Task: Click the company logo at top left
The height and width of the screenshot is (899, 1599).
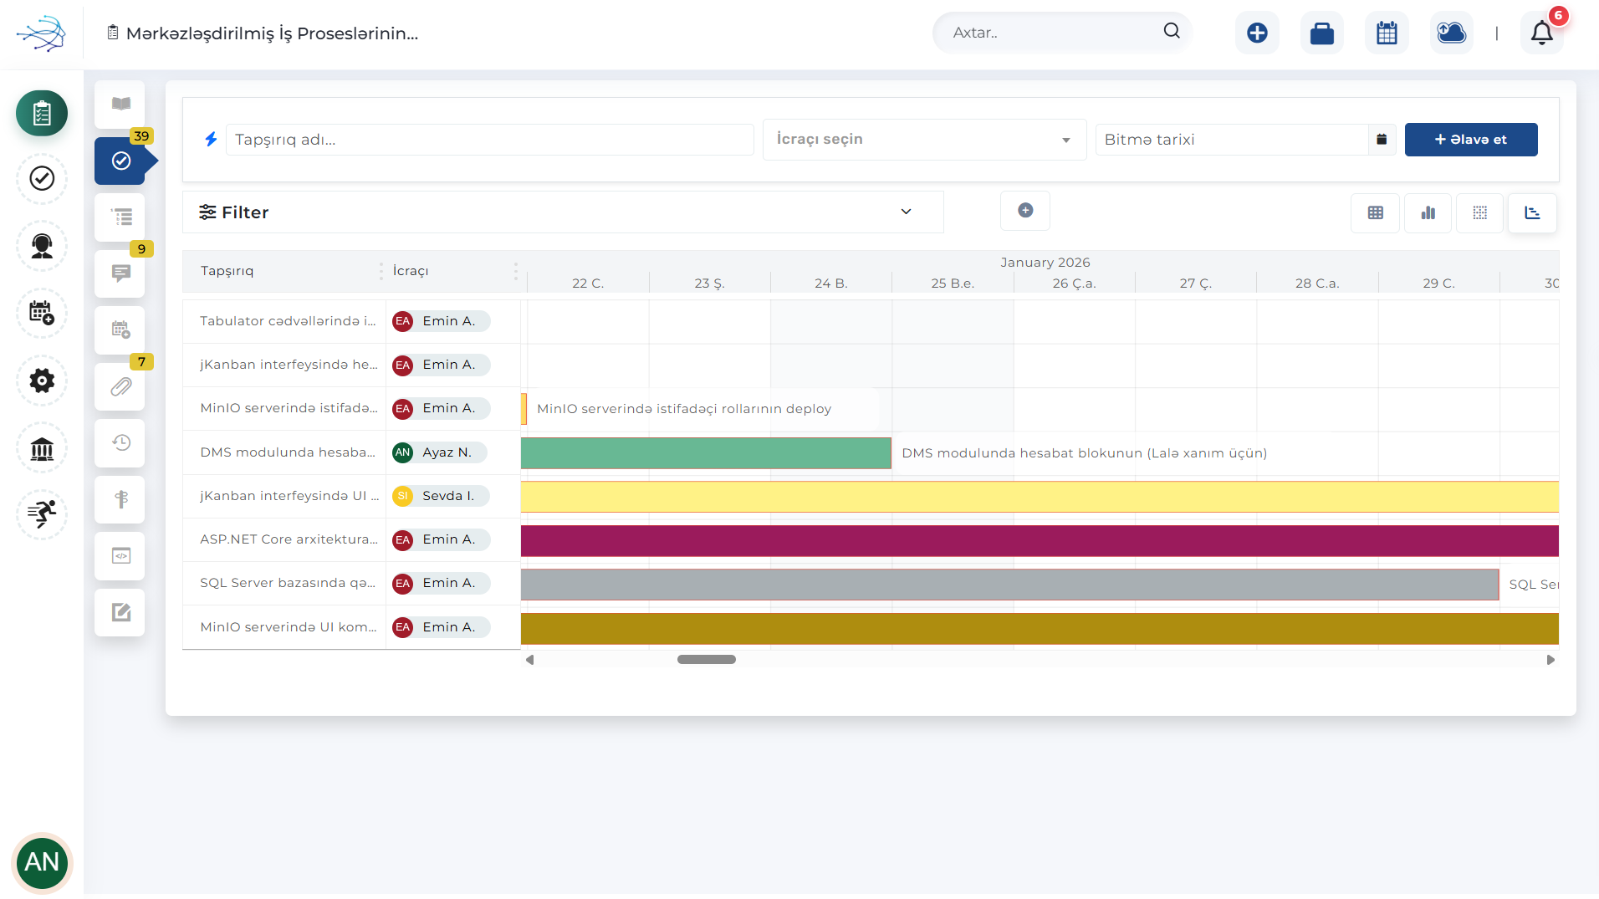Action: pyautogui.click(x=41, y=33)
